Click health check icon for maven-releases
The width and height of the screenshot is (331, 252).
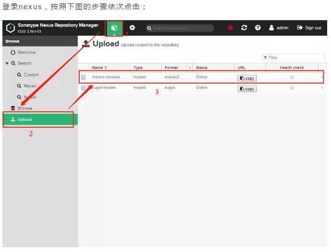pyautogui.click(x=292, y=77)
